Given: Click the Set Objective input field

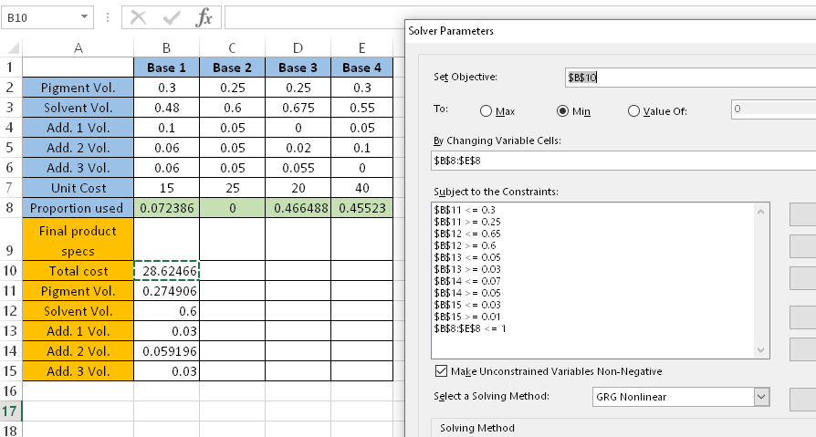Looking at the screenshot, I should pyautogui.click(x=685, y=78).
